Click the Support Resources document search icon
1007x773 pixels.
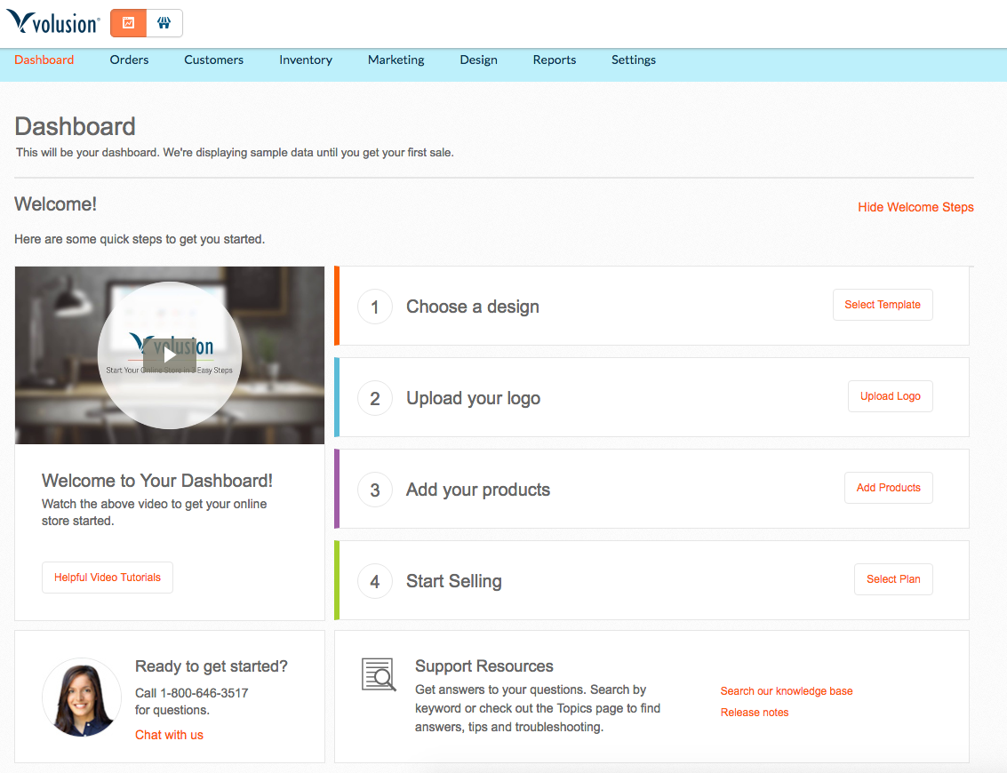(379, 674)
